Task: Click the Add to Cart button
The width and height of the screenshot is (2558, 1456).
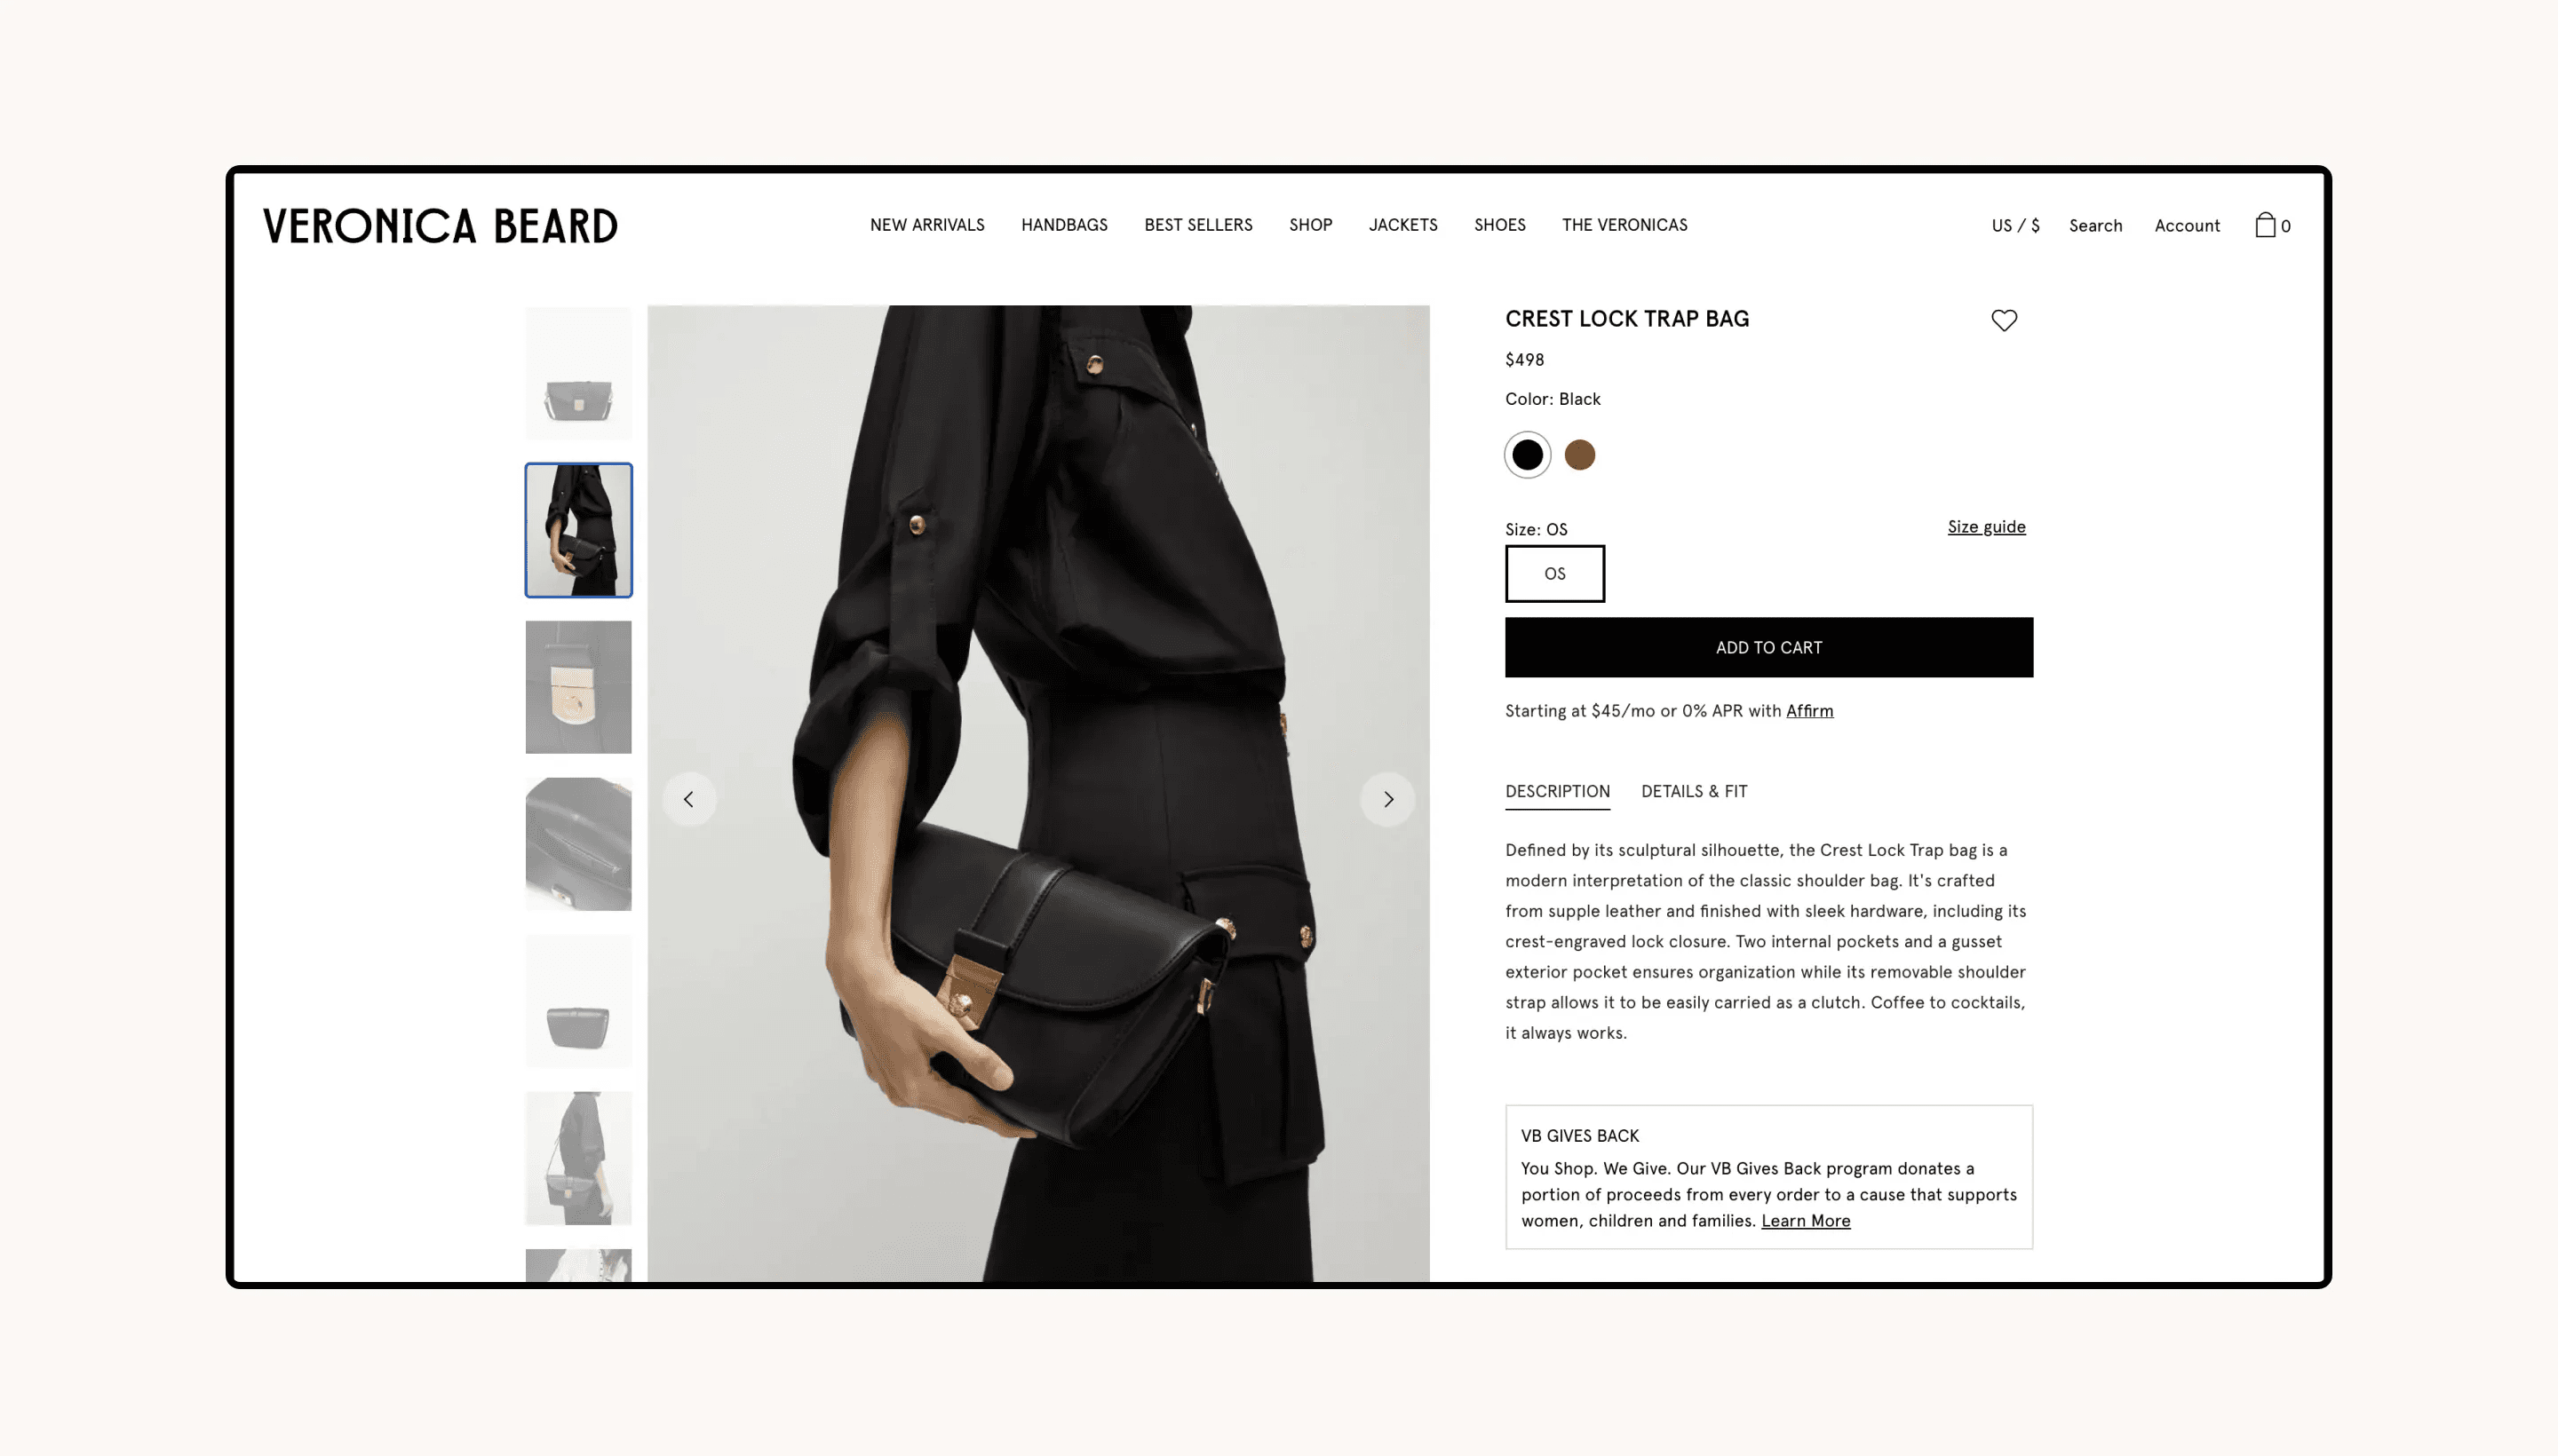Action: click(1768, 647)
